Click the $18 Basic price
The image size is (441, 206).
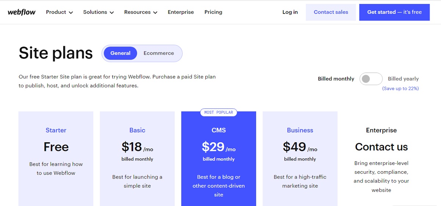pos(137,147)
